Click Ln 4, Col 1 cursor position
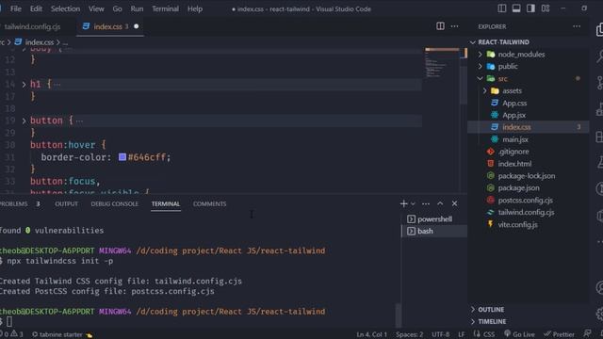Screen dimensions: 603x339 (371, 334)
